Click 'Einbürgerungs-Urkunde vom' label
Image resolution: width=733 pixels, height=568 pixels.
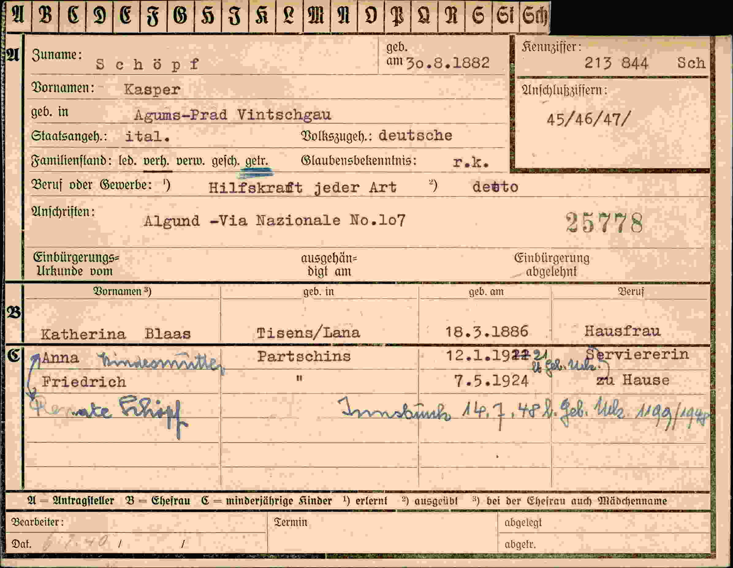[x=76, y=264]
